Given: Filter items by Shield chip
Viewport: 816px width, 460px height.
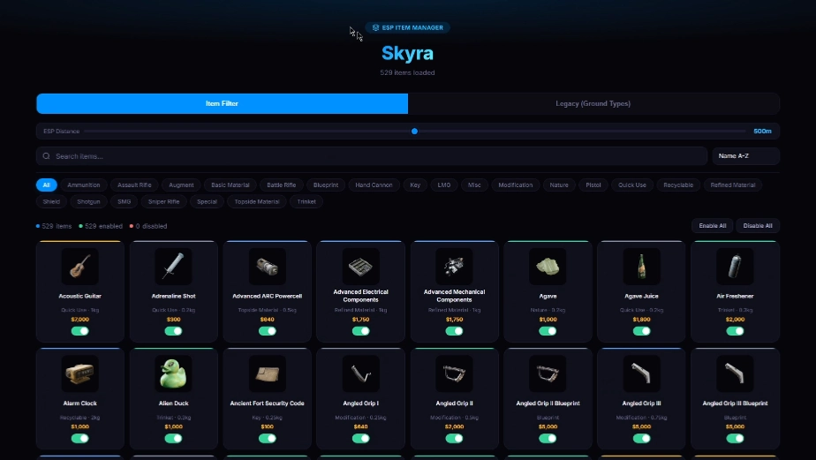Looking at the screenshot, I should click(x=51, y=201).
